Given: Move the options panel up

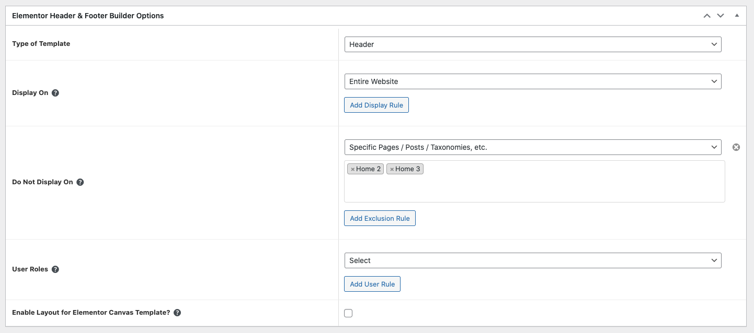Looking at the screenshot, I should click(707, 16).
